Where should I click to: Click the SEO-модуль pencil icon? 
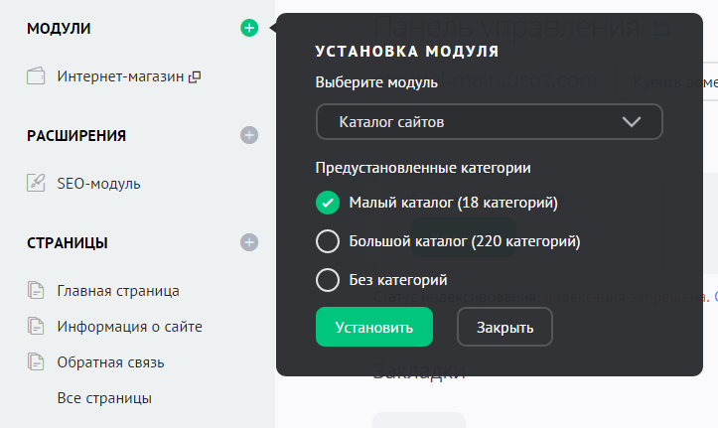coord(37,183)
